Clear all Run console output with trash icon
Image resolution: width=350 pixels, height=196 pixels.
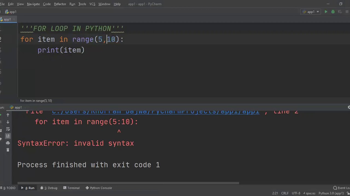[8, 150]
